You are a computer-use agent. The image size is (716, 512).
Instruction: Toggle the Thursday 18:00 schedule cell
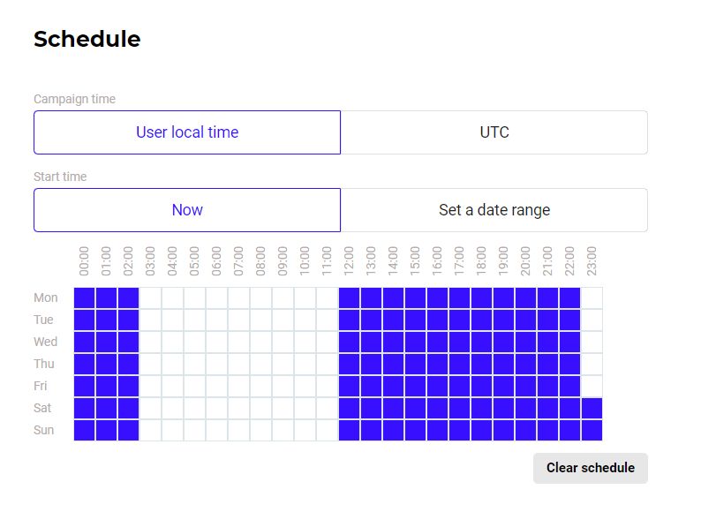(x=482, y=364)
